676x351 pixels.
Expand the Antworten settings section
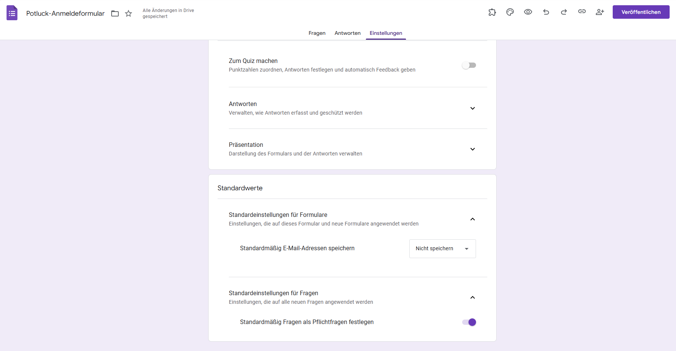[473, 108]
